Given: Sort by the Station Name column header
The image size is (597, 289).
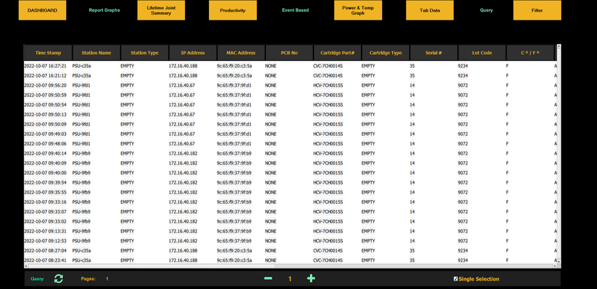Looking at the screenshot, I should tap(96, 53).
